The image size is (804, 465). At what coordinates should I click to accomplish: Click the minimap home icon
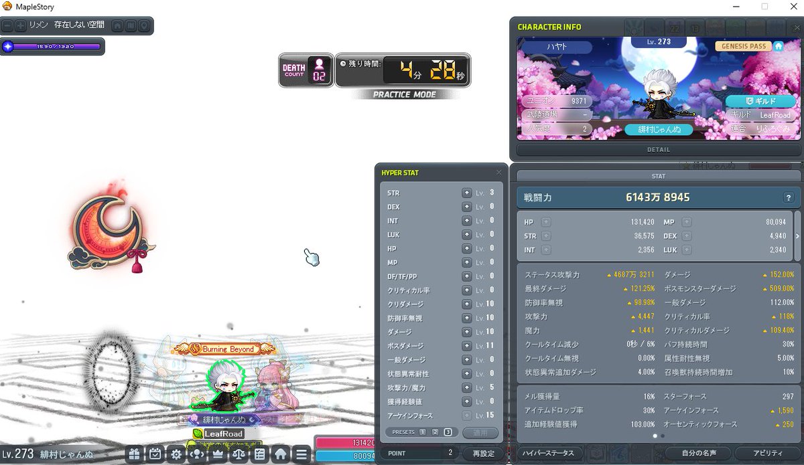tap(117, 25)
